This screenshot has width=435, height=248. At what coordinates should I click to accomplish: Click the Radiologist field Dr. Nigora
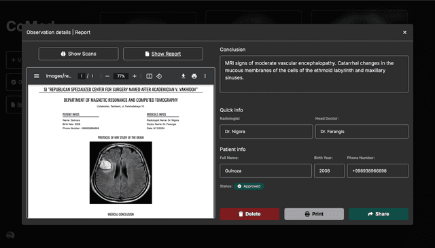(x=266, y=132)
